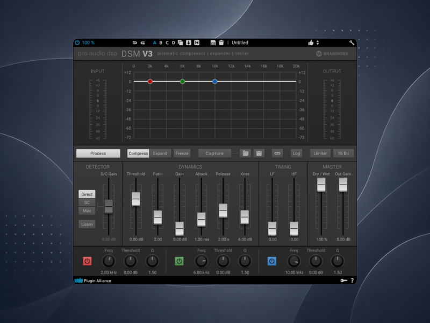This screenshot has width=430, height=323.
Task: Toggle the detector Listen button
Action: pos(87,224)
